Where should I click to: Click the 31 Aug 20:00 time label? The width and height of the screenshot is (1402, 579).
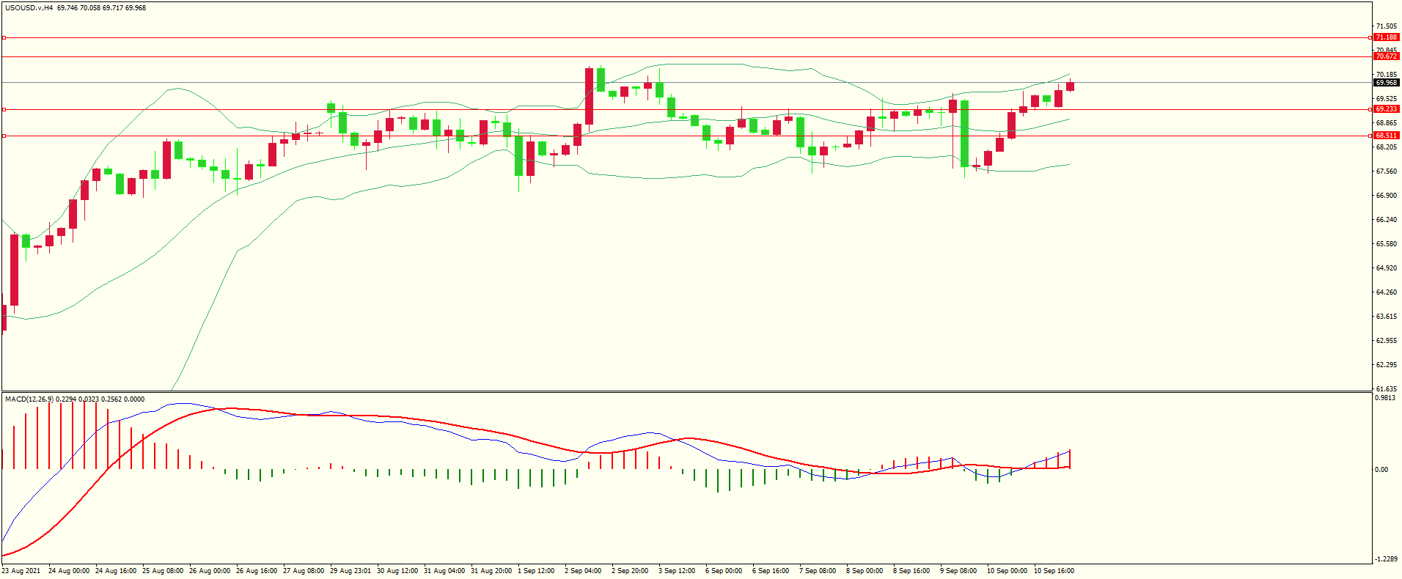pyautogui.click(x=491, y=571)
